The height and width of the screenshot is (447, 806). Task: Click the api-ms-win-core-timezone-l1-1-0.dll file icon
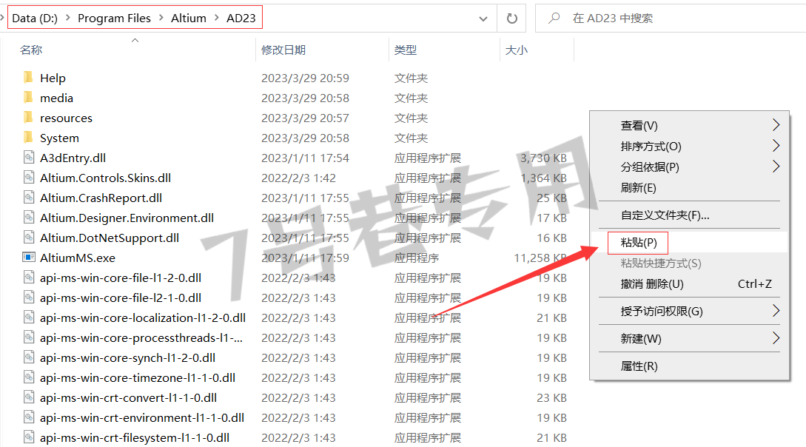click(29, 377)
